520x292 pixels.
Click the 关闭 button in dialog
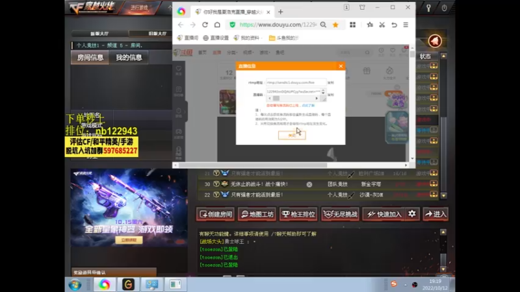click(292, 135)
